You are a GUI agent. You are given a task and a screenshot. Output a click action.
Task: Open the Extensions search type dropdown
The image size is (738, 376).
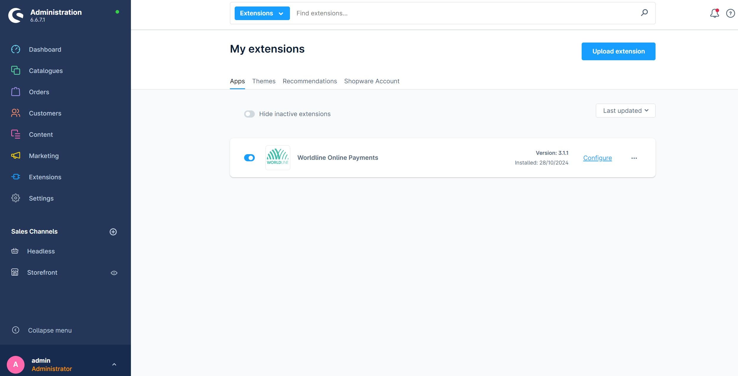click(x=262, y=13)
